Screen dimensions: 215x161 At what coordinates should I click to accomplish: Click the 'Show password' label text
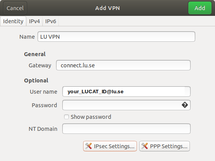91,117
